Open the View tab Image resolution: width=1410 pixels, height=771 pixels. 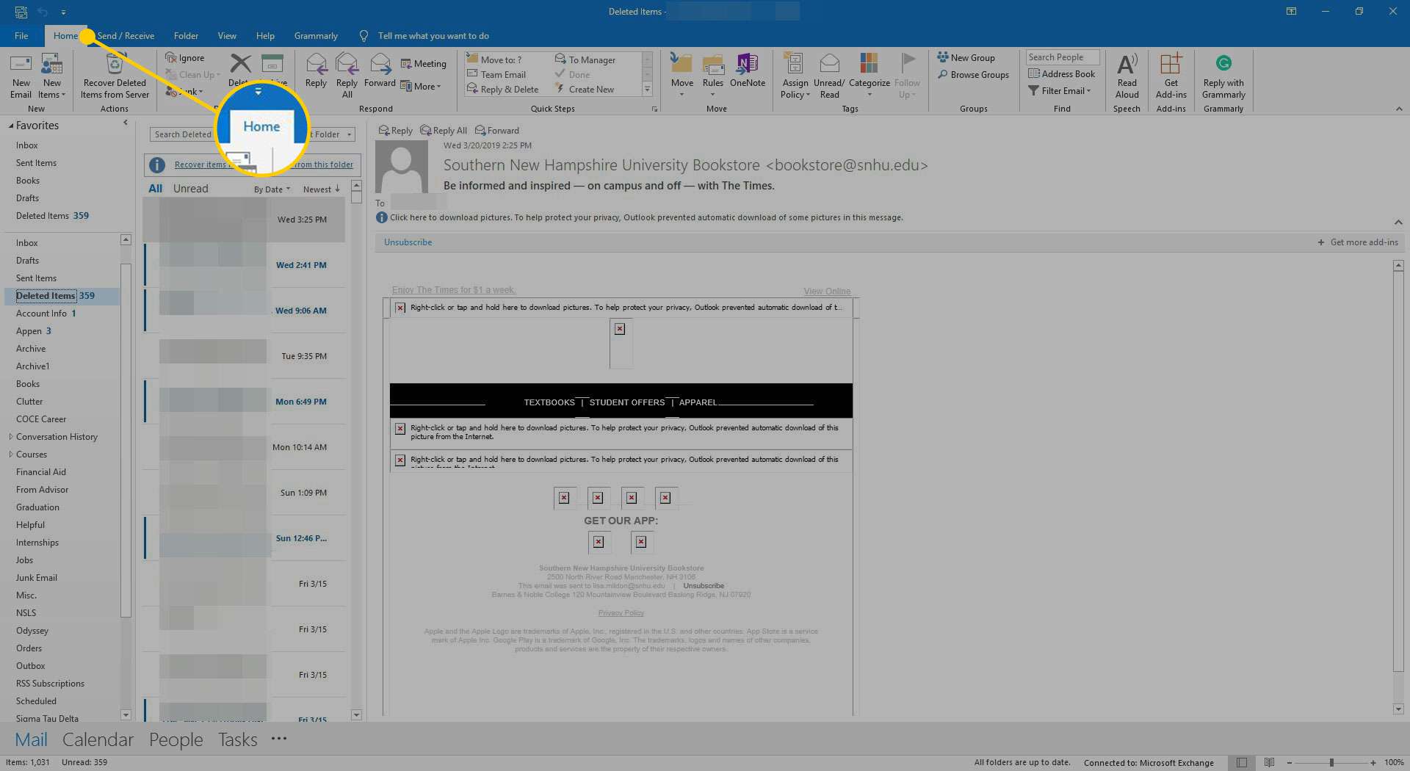point(227,35)
